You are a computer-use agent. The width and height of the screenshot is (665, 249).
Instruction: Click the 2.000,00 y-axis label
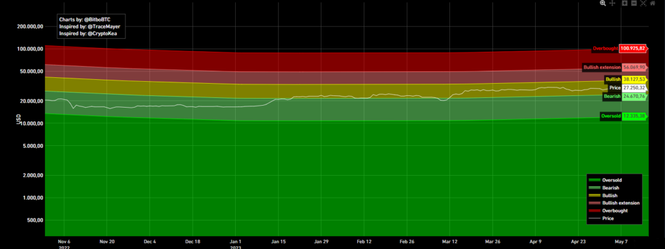click(x=32, y=175)
